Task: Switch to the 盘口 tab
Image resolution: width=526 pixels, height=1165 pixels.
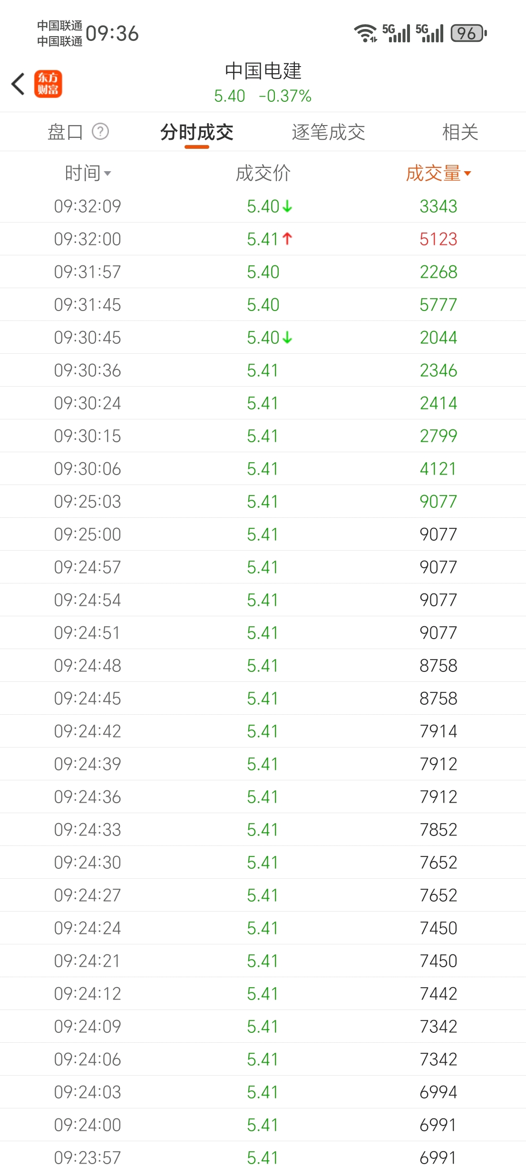Action: pyautogui.click(x=66, y=132)
